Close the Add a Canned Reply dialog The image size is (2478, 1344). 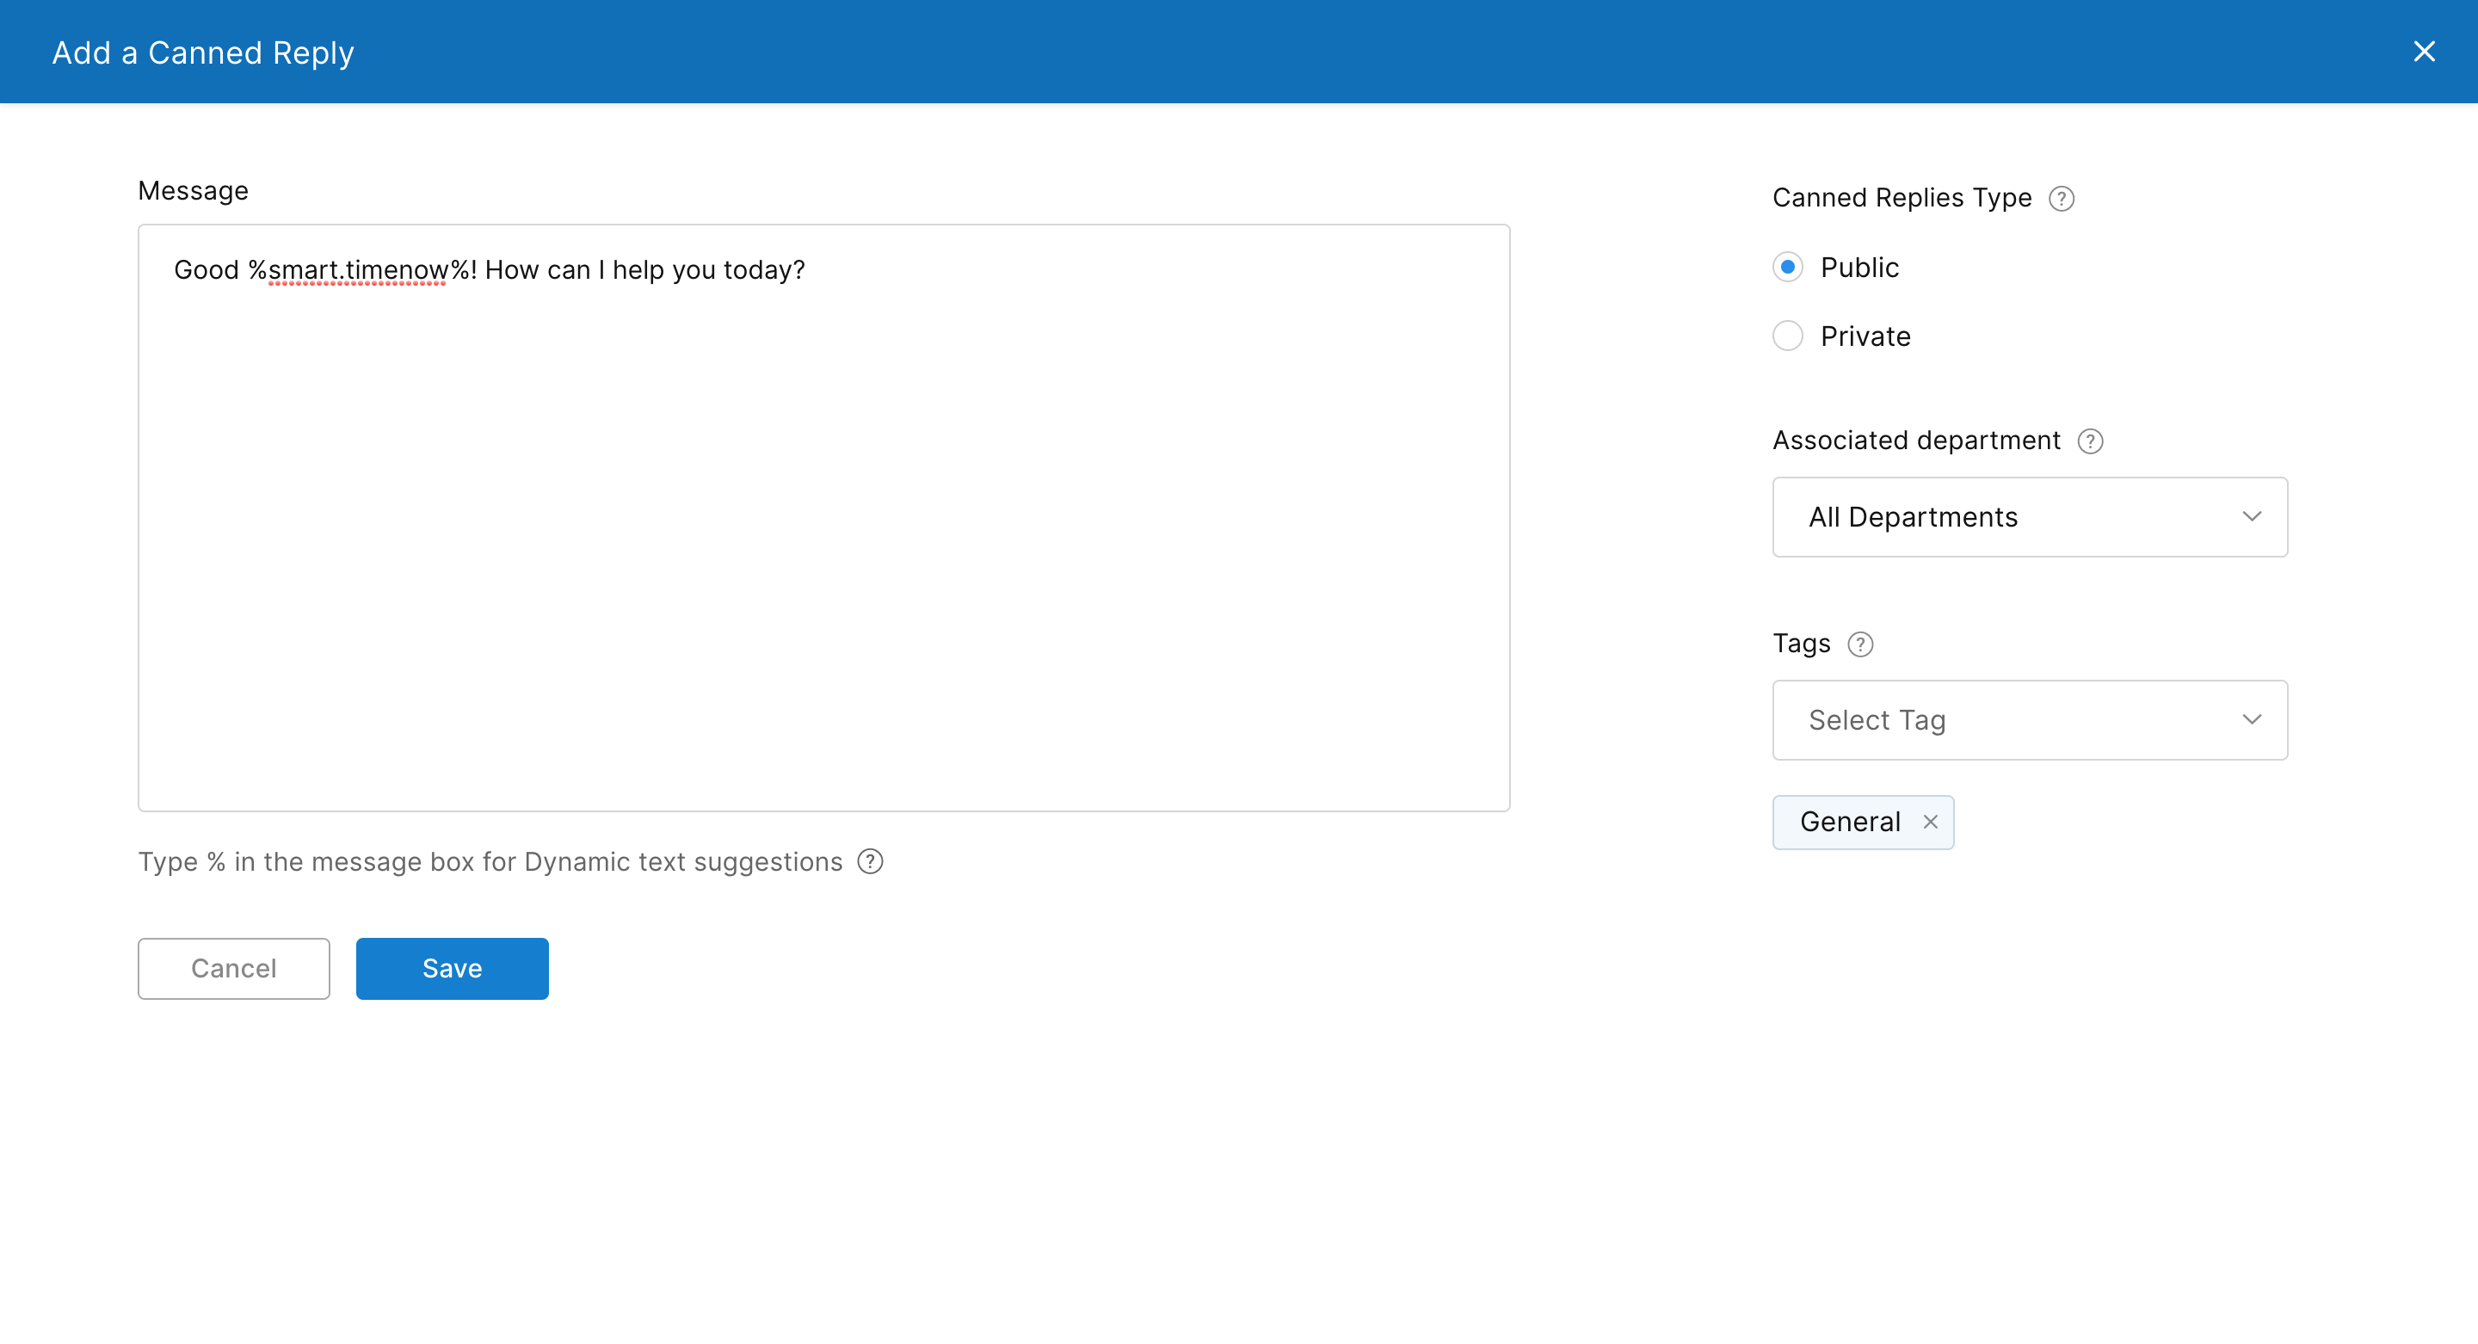tap(2423, 51)
